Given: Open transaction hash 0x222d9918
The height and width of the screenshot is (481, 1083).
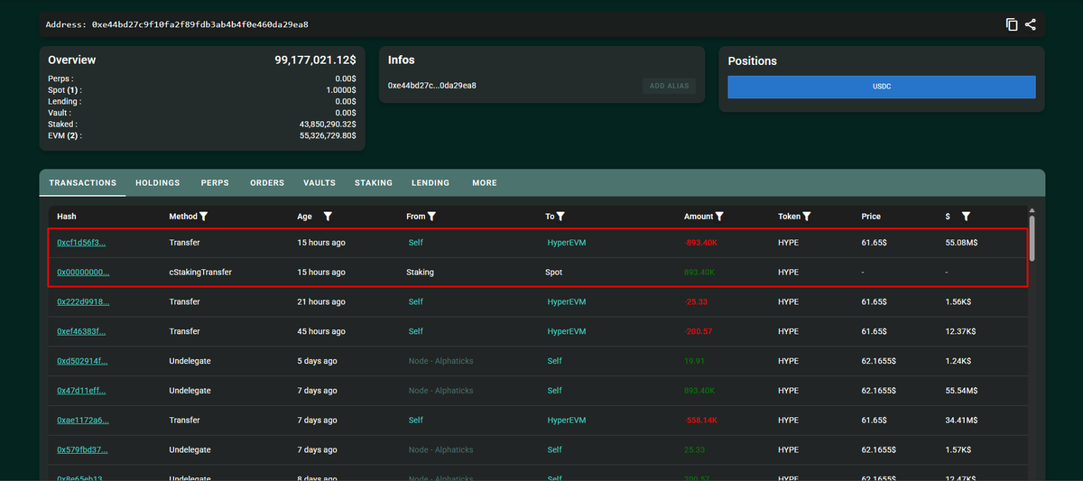Looking at the screenshot, I should (x=81, y=301).
